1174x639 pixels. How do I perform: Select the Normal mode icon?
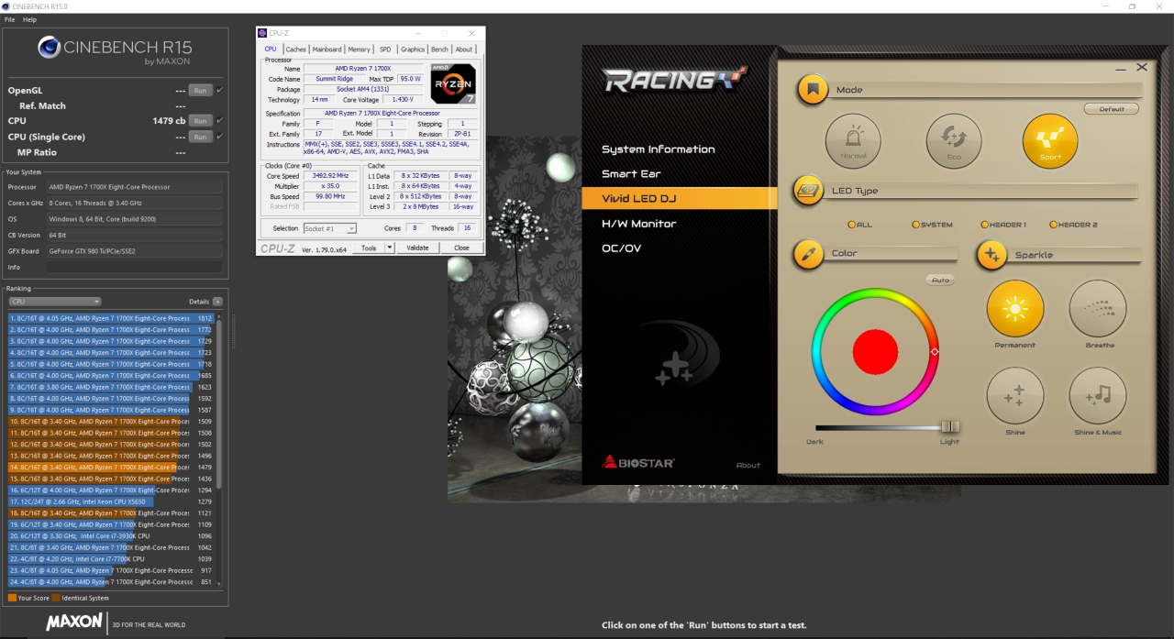tap(853, 141)
